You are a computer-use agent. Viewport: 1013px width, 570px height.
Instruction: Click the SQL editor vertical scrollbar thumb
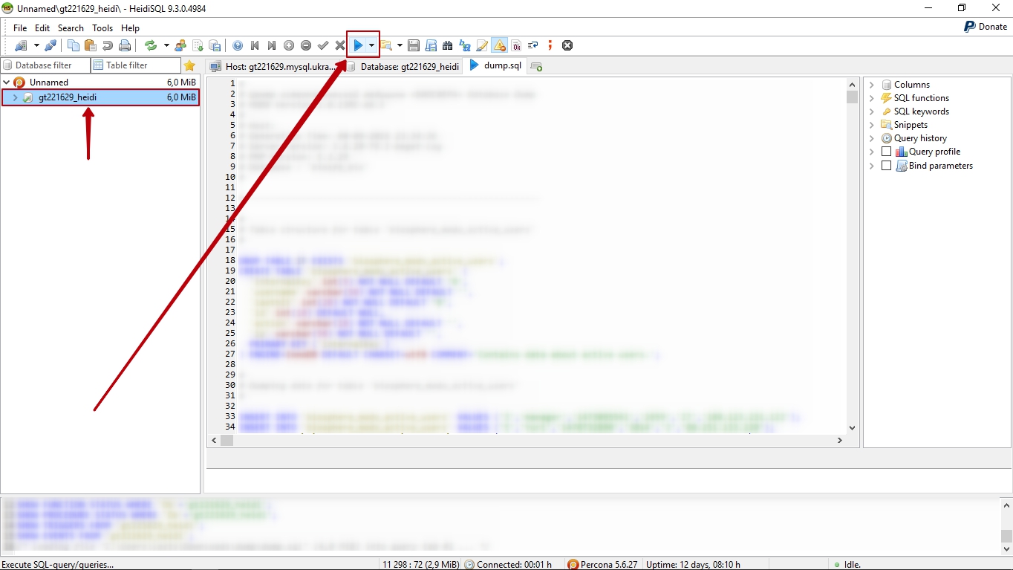tap(852, 97)
